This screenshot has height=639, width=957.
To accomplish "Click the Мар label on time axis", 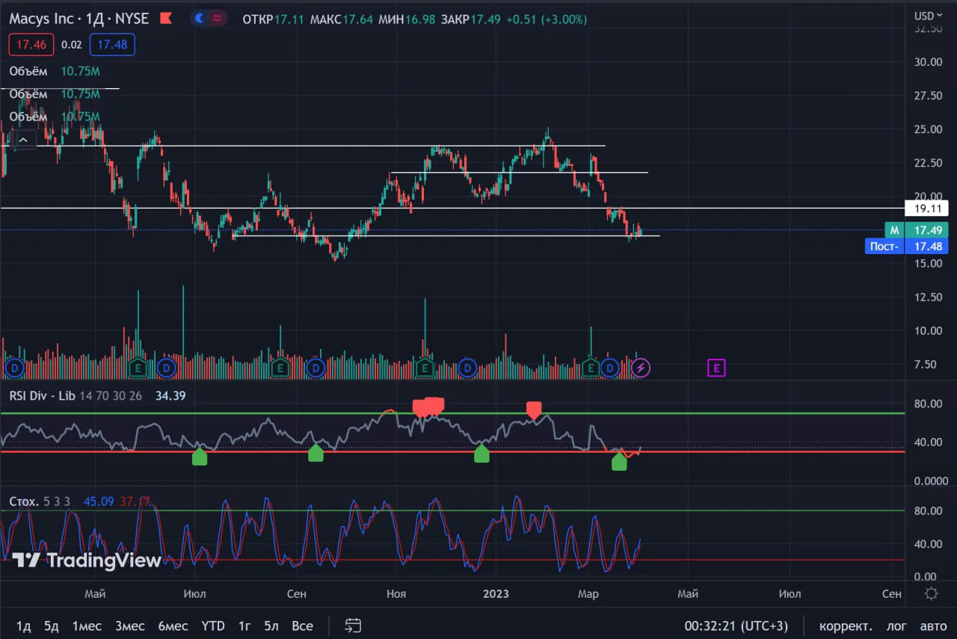I will pyautogui.click(x=588, y=593).
